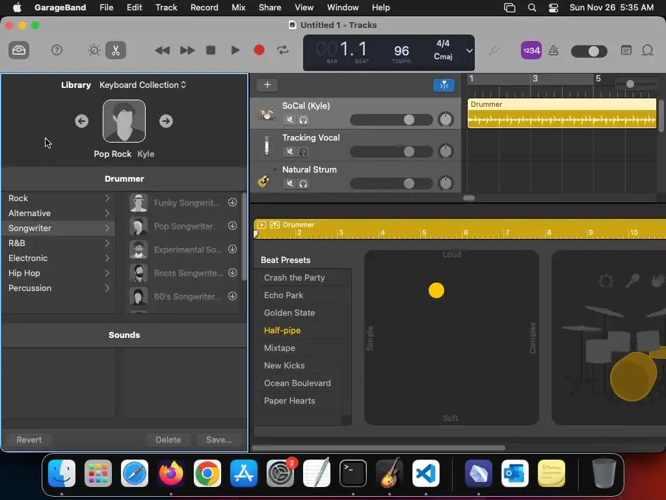The image size is (666, 500).
Task: Select the drum kit track icon
Action: tap(266, 114)
